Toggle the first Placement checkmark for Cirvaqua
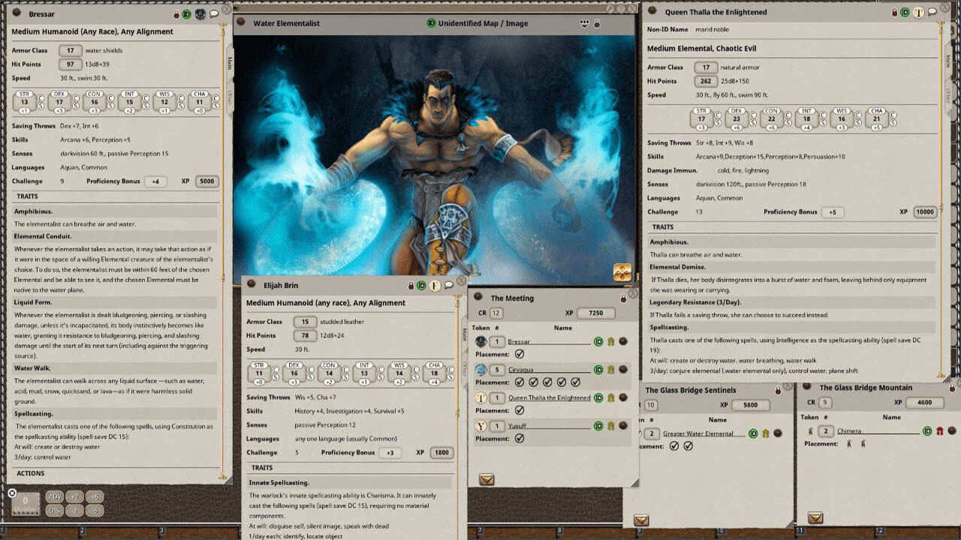Screen dimensions: 961x540 [520, 382]
